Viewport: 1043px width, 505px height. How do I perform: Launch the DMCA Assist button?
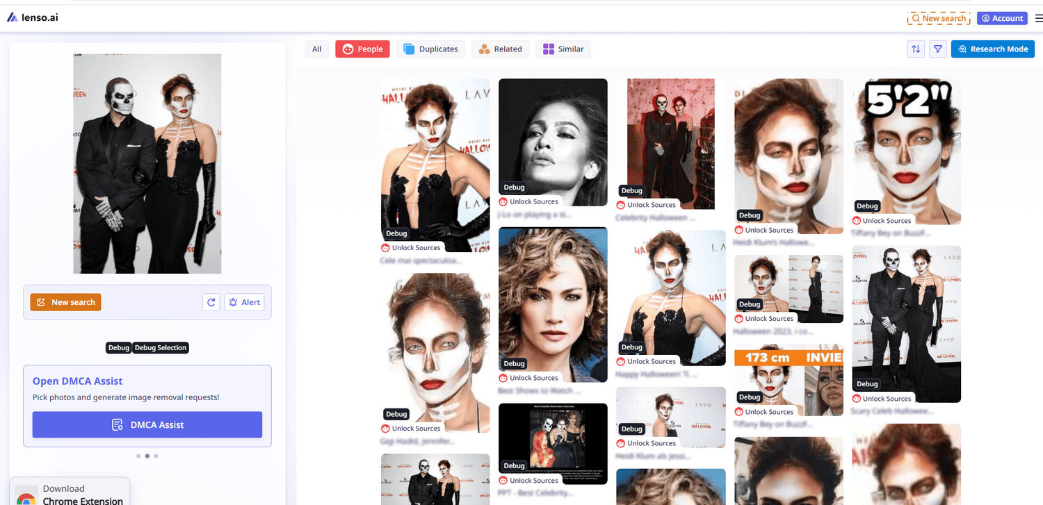(x=147, y=424)
